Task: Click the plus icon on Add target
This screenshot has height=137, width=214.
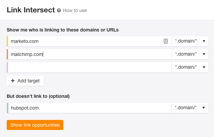Action: pyautogui.click(x=13, y=81)
